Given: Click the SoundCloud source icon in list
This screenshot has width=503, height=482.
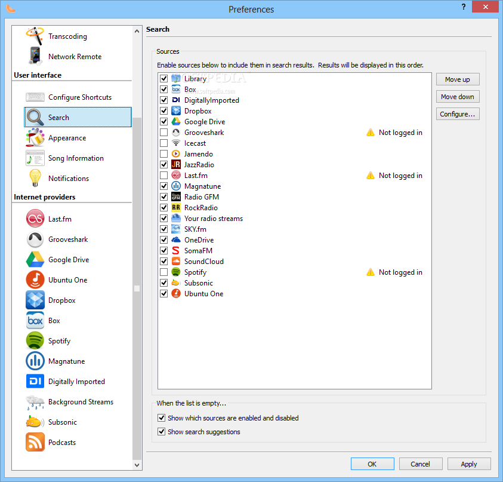Looking at the screenshot, I should tap(176, 261).
